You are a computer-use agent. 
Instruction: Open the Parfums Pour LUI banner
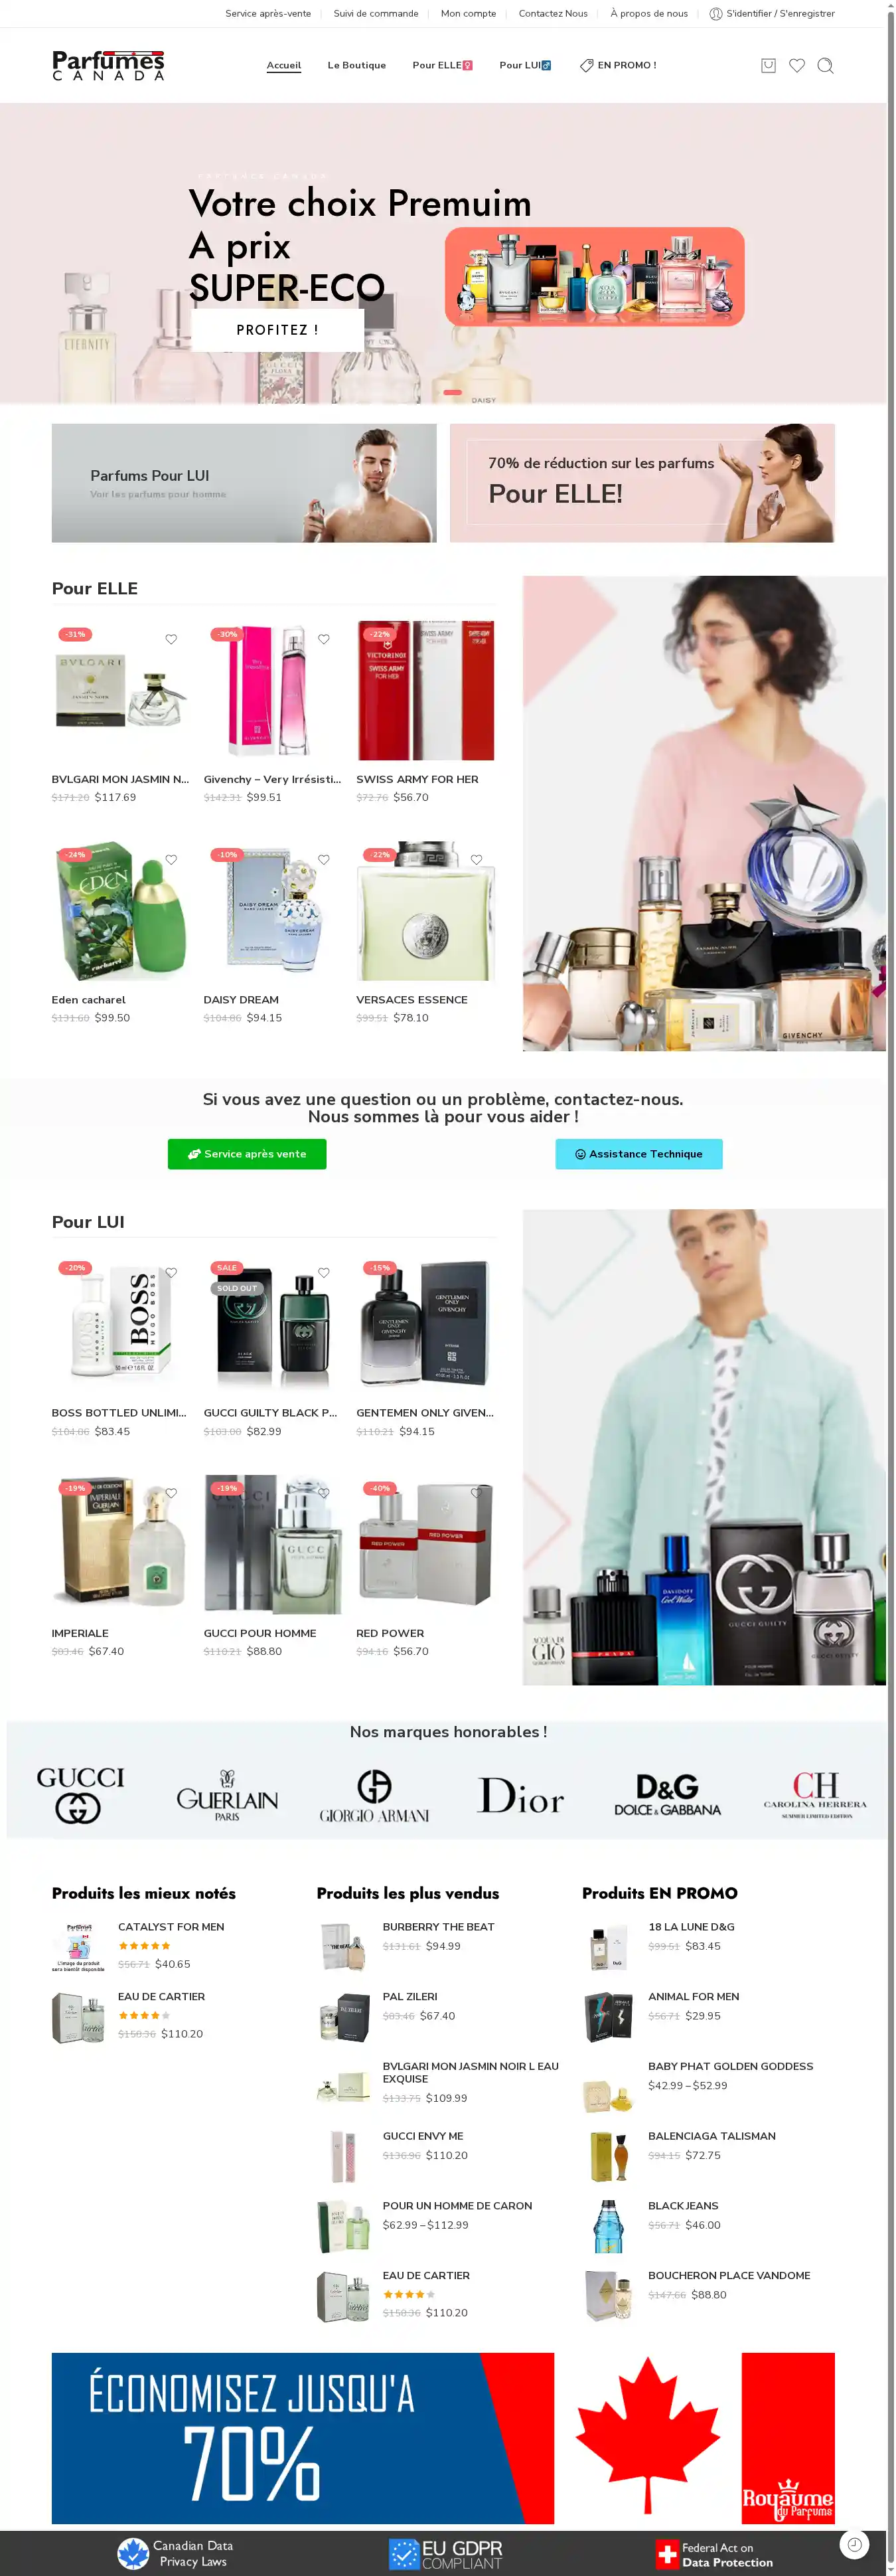(244, 483)
